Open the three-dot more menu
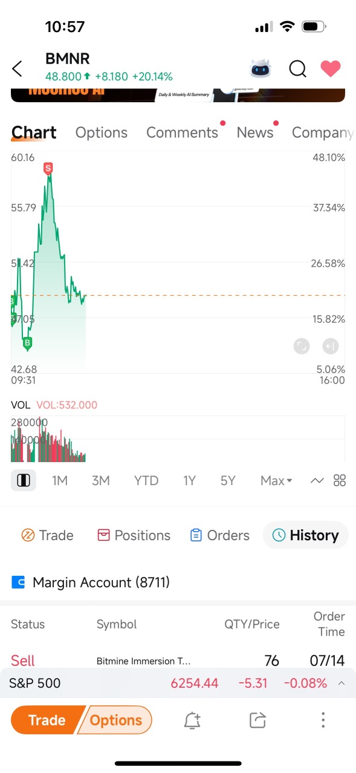 click(323, 720)
